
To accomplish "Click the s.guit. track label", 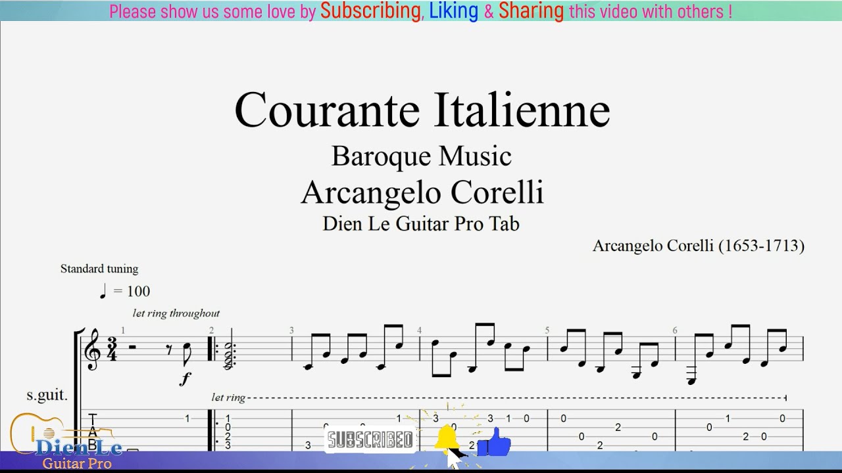I will point(47,395).
